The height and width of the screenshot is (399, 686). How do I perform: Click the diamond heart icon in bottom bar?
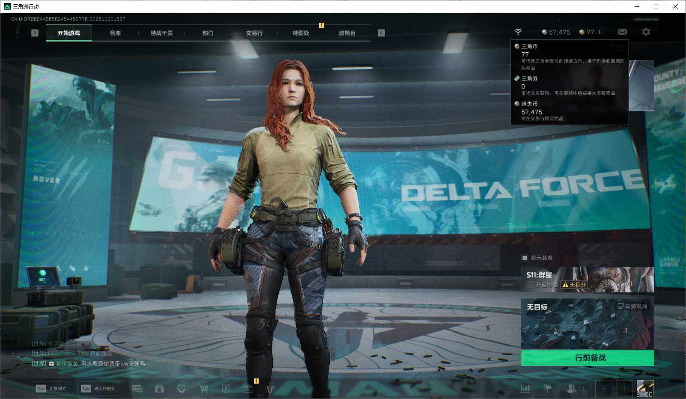(x=181, y=389)
